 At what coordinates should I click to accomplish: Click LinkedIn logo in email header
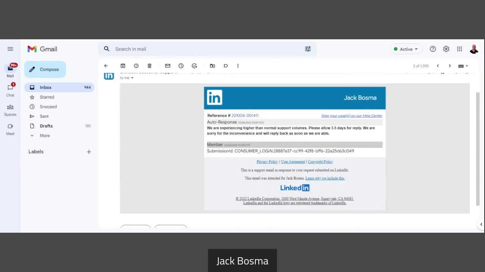(214, 97)
